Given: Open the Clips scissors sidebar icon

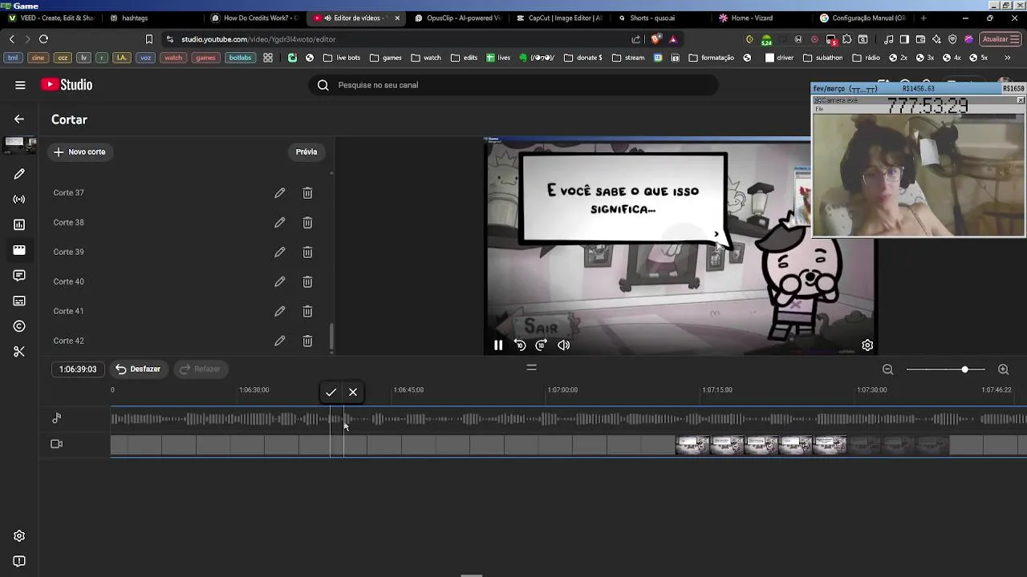Looking at the screenshot, I should (x=19, y=352).
